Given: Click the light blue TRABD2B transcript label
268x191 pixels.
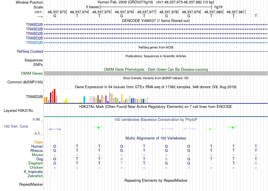Looking at the screenshot, I should click(34, 43).
